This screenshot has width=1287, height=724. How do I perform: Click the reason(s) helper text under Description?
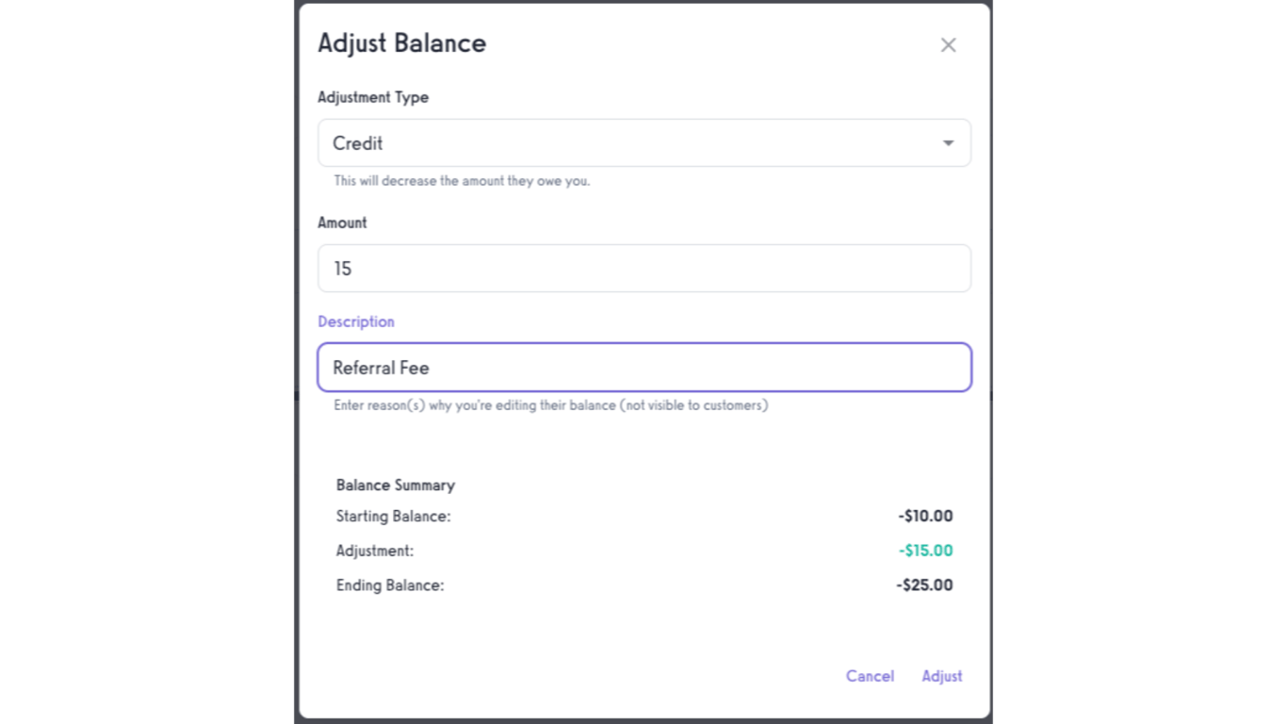pyautogui.click(x=551, y=404)
